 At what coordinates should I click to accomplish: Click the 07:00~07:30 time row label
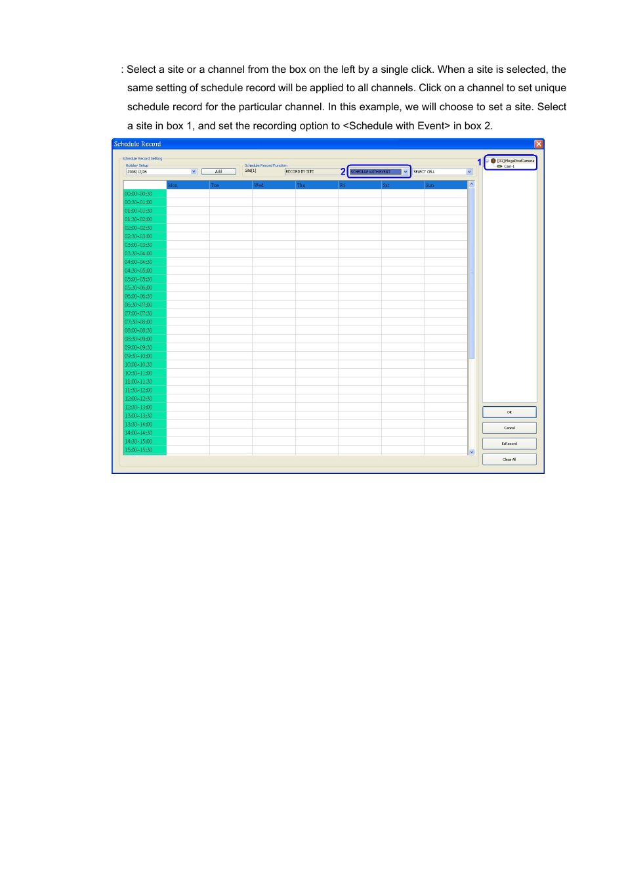(x=145, y=313)
